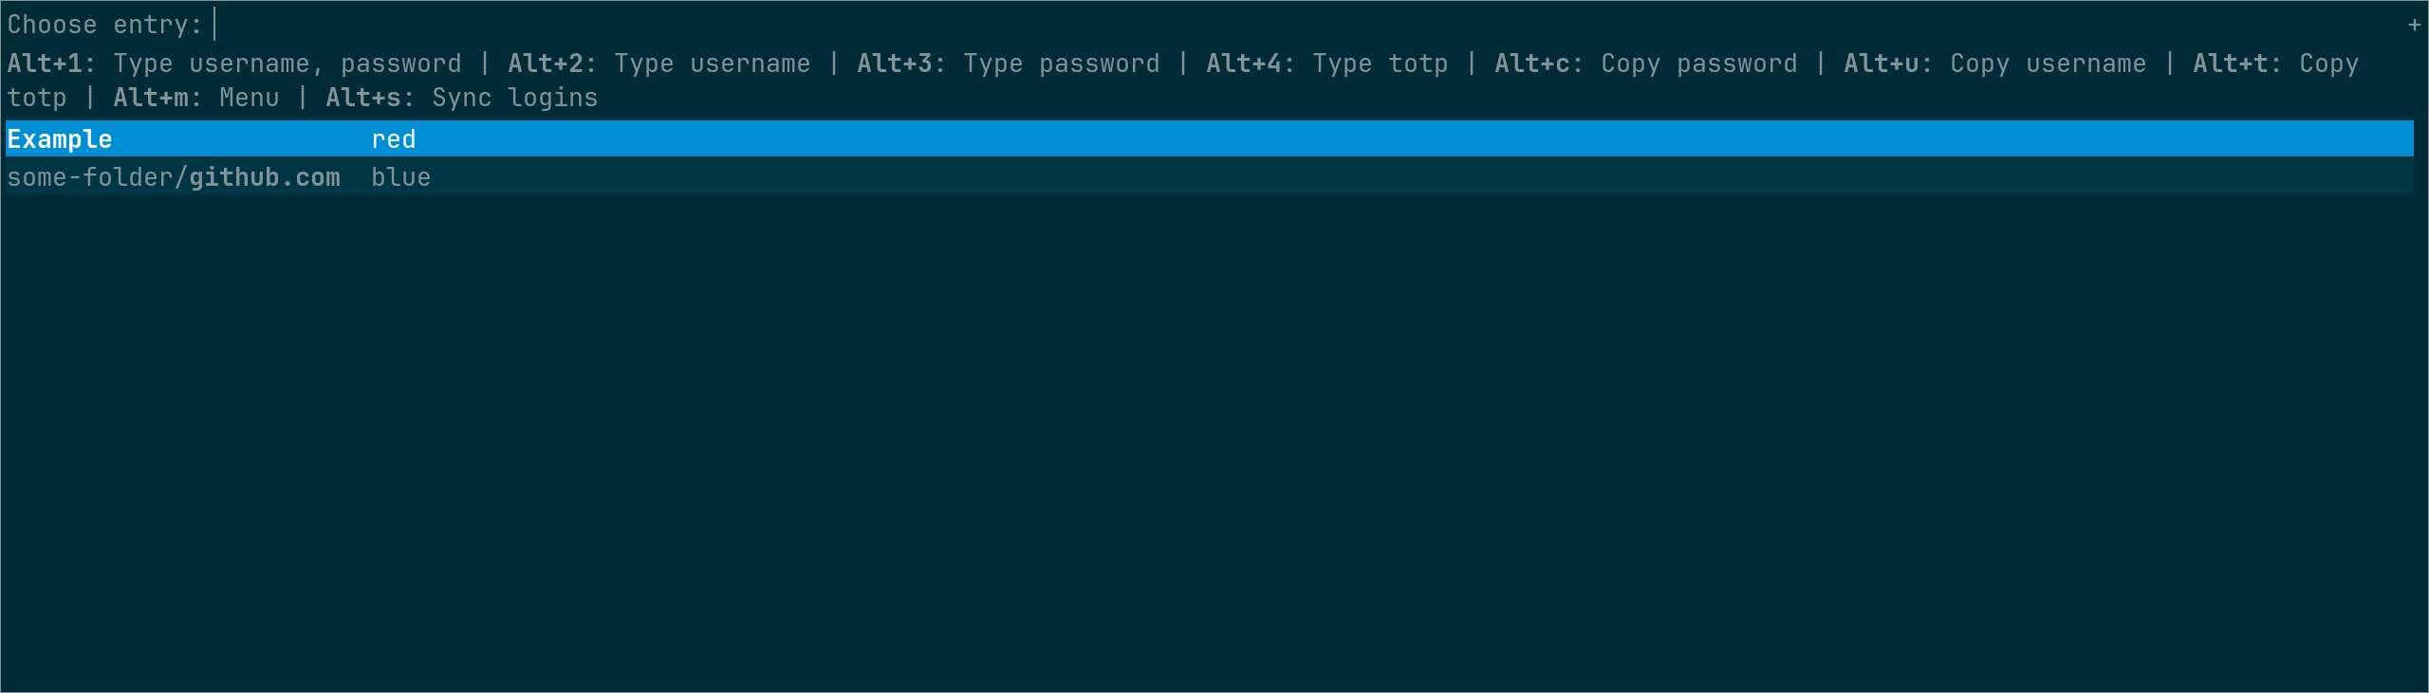Click the 'Alt+m: Menu' hint
Screen dimensions: 2429x693
(x=195, y=98)
